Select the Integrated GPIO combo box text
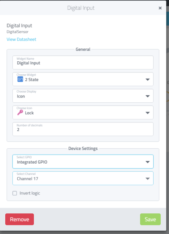169x234 pixels. point(32,162)
